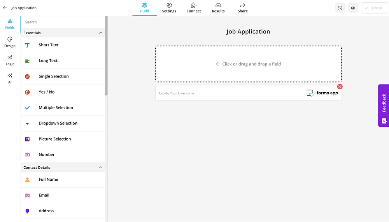The image size is (389, 222).
Task: Open the Connect tab
Action: click(x=193, y=8)
